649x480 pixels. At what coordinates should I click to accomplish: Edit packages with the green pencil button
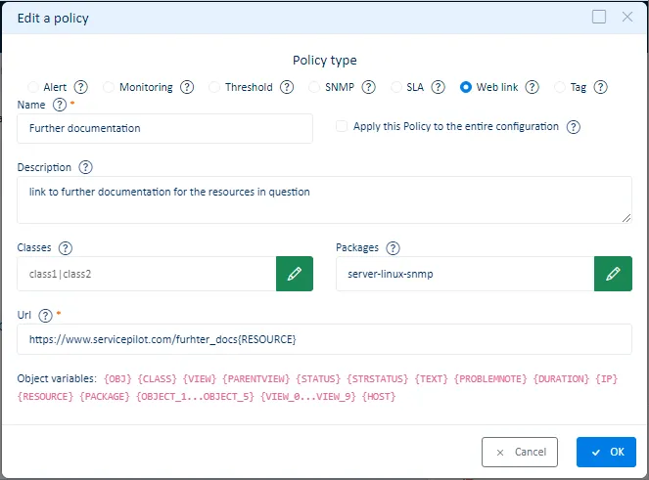pyautogui.click(x=613, y=274)
